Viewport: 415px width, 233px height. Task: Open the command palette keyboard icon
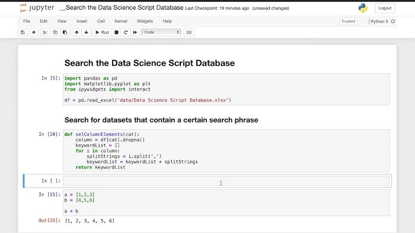coord(189,33)
